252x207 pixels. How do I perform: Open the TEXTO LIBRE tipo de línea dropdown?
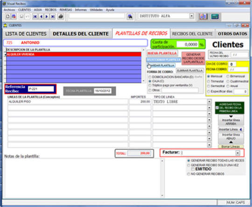209,102
